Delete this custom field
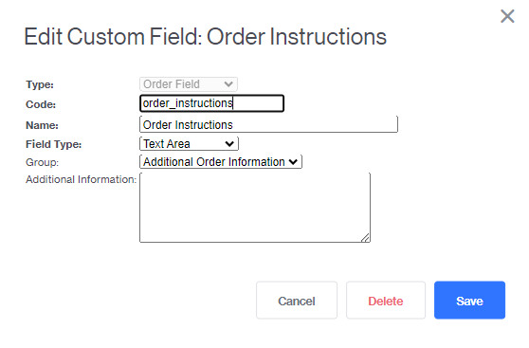 coord(386,300)
